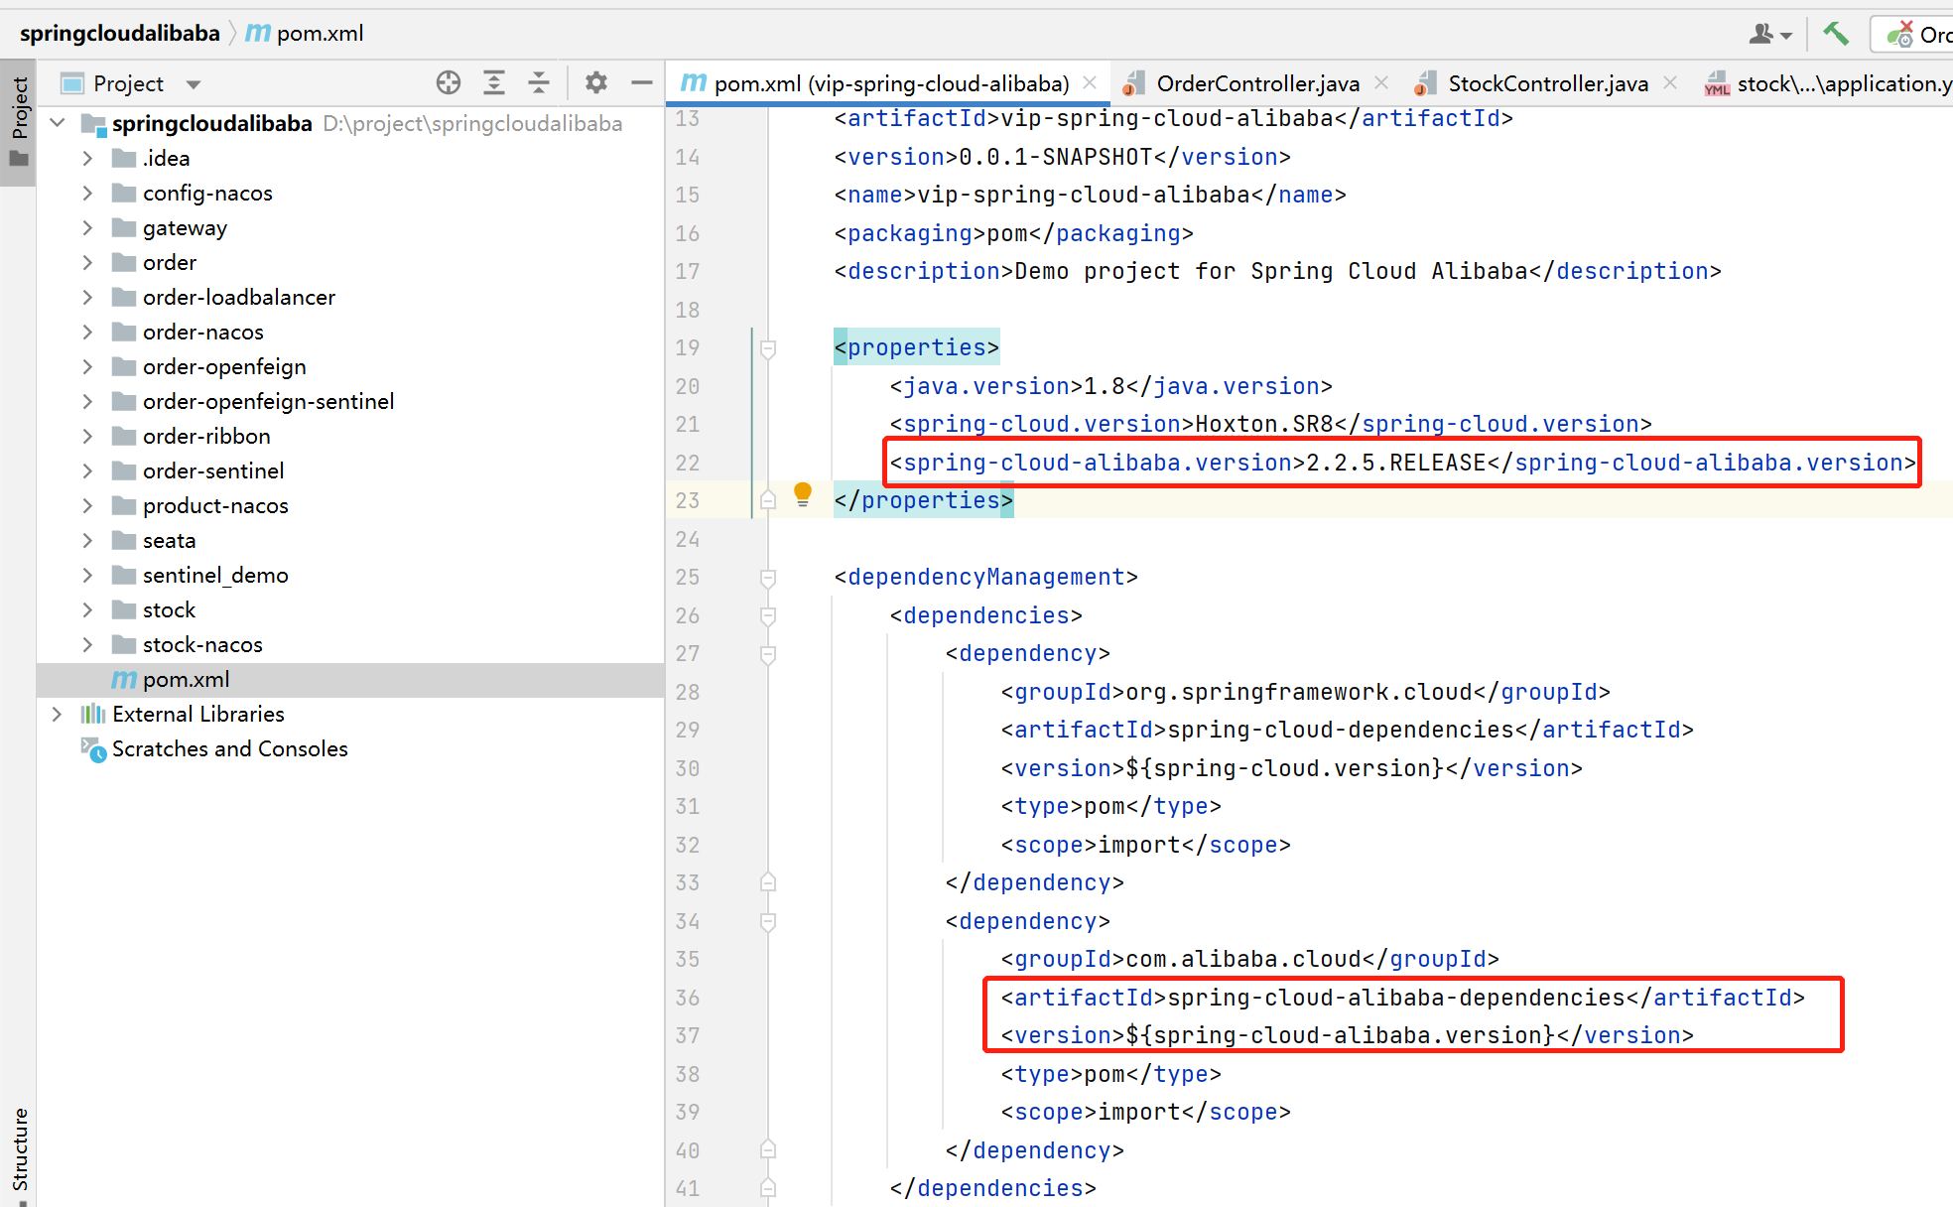Click the ${spring-cloud-alibaba.version} placeholder on line 37

[1341, 1035]
